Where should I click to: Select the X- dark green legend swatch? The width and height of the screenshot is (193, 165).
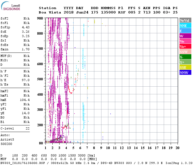point(185,57)
